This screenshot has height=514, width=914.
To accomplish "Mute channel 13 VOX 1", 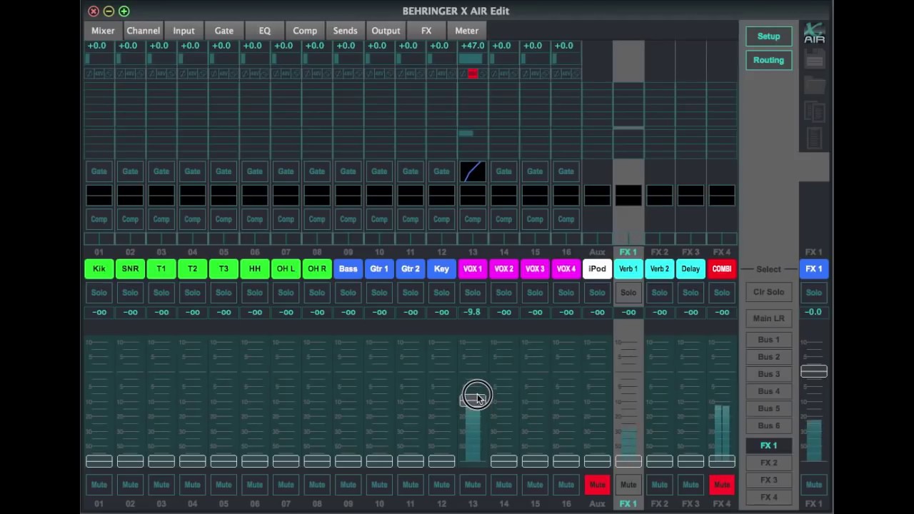I will pyautogui.click(x=473, y=485).
